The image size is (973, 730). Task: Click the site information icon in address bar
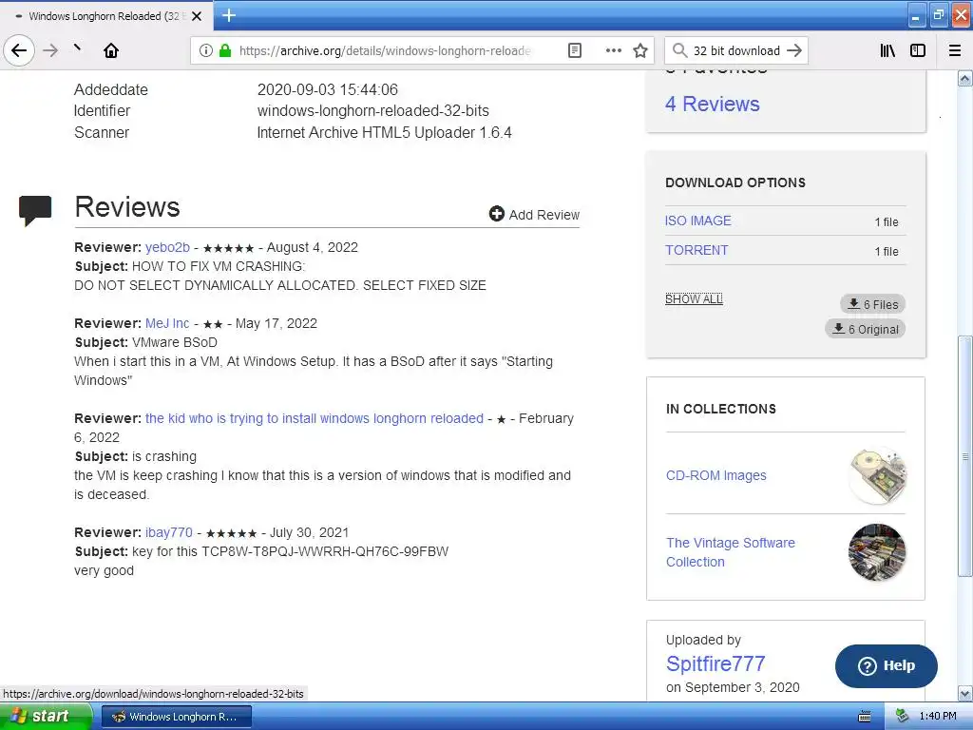point(206,50)
